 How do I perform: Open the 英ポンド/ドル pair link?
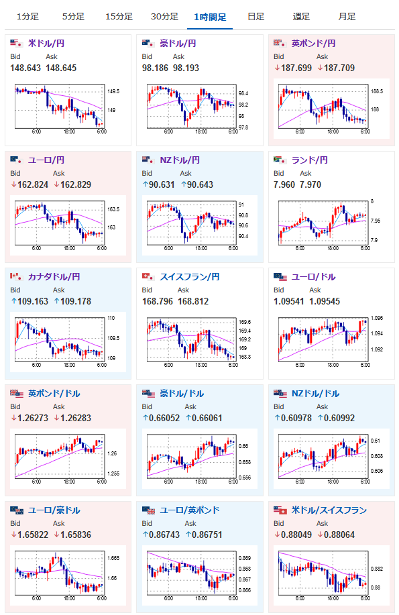tap(54, 394)
